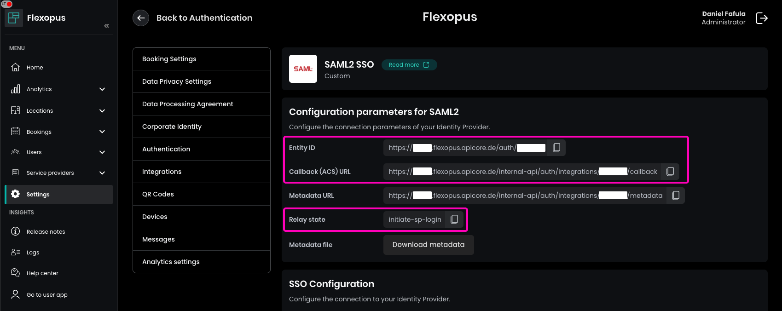Open Home from the sidebar
Viewport: 782px width, 311px height.
click(35, 68)
